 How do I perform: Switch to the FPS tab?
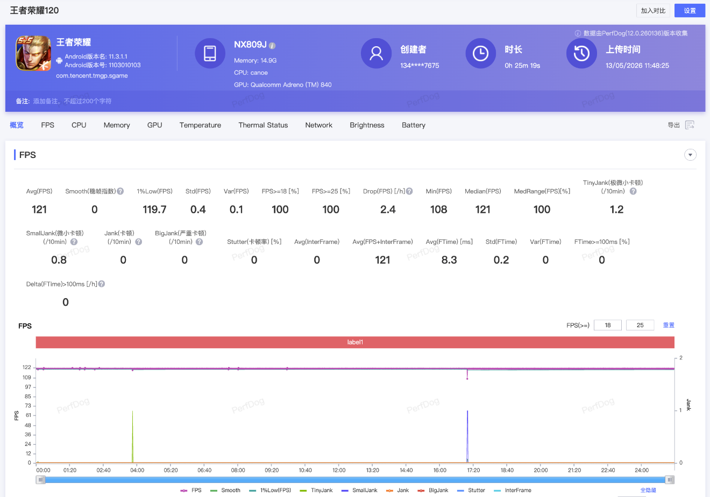tap(48, 125)
